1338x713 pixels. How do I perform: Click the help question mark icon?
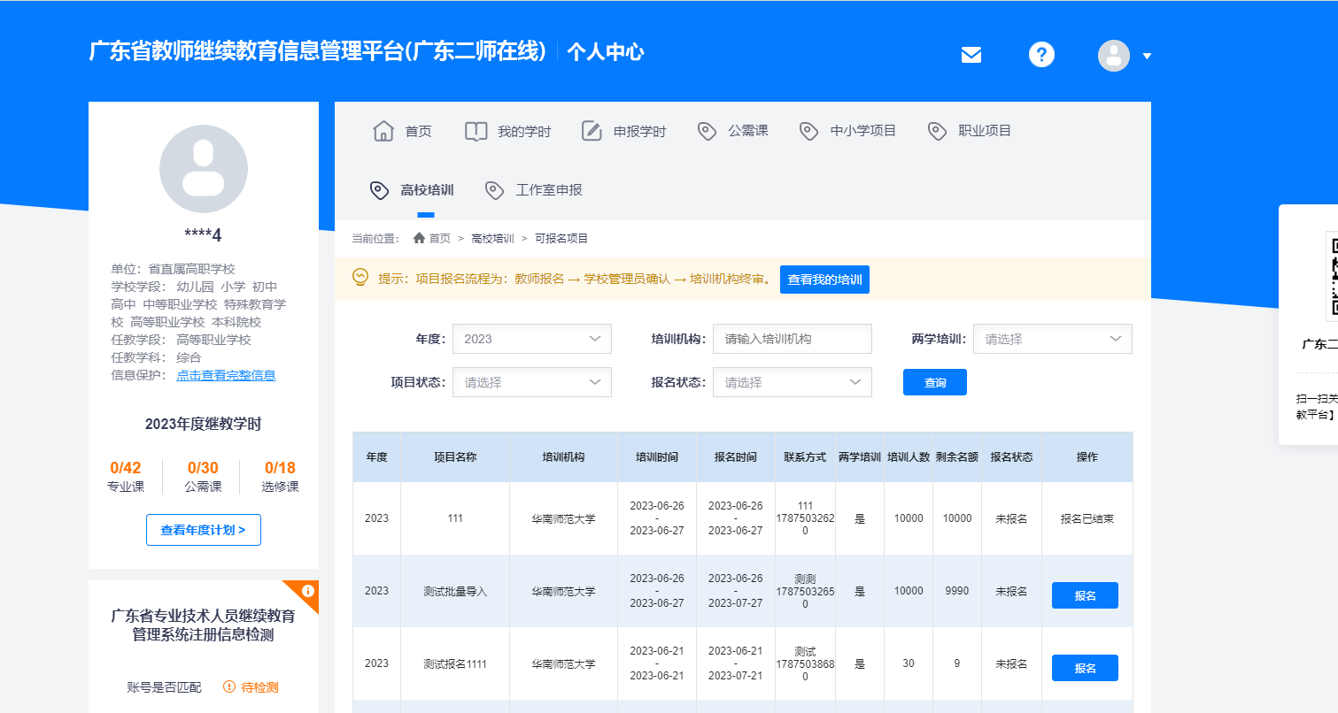[1041, 55]
